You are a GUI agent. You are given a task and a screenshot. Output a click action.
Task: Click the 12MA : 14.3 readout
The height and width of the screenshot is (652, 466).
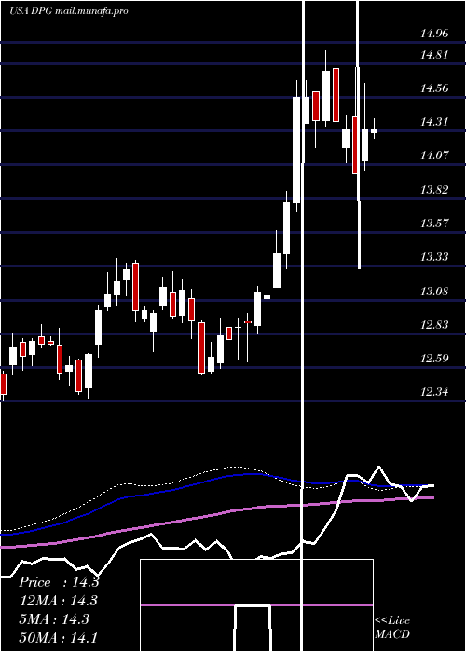click(58, 601)
